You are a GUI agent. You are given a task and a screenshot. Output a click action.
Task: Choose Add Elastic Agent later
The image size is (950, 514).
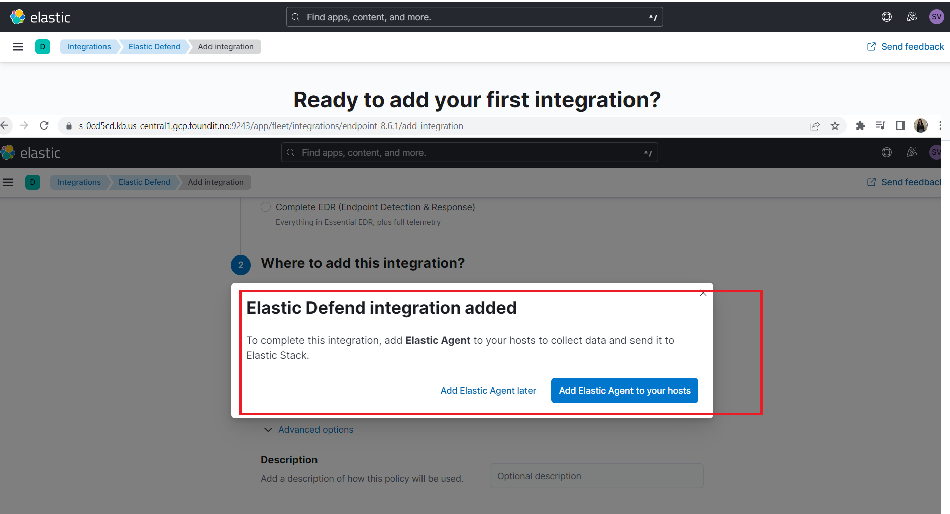(x=488, y=391)
